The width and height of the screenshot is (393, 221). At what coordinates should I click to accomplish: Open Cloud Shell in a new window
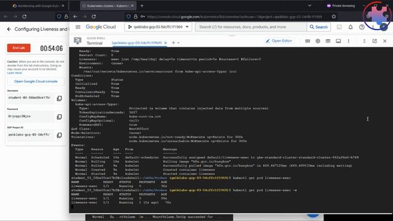tap(375, 41)
